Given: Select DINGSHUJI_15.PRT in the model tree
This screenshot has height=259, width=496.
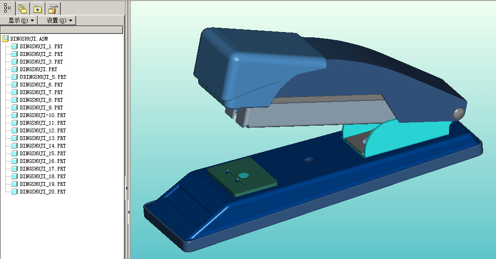Looking at the screenshot, I should [x=43, y=153].
